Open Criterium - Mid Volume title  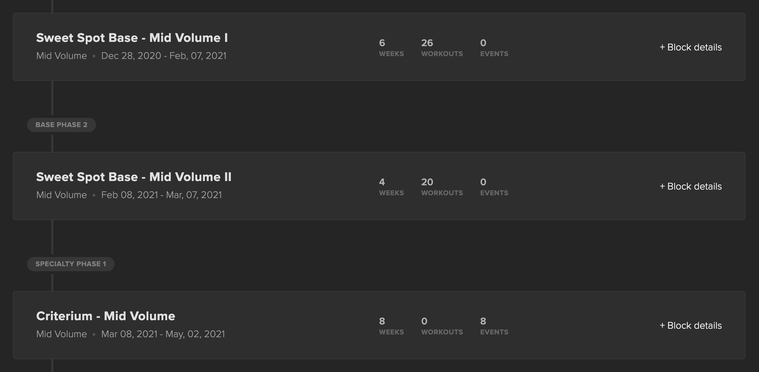[x=106, y=316]
